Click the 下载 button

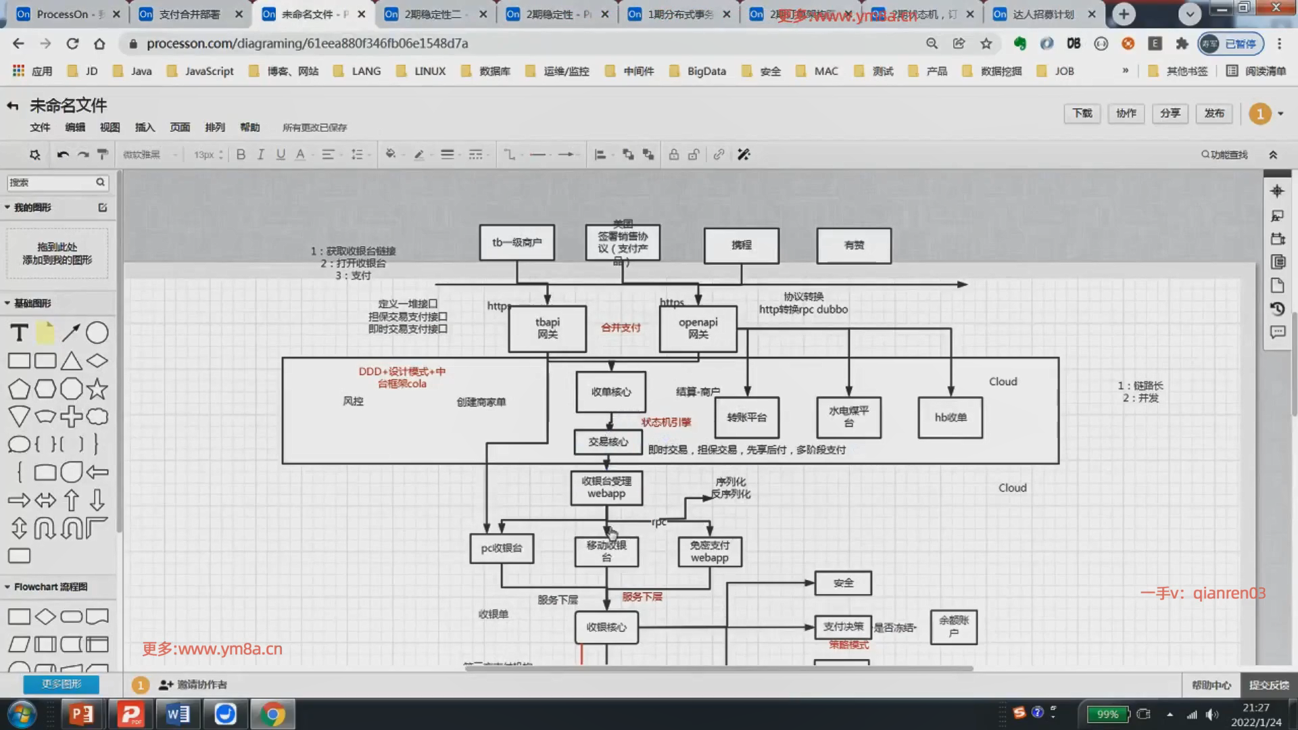point(1082,114)
